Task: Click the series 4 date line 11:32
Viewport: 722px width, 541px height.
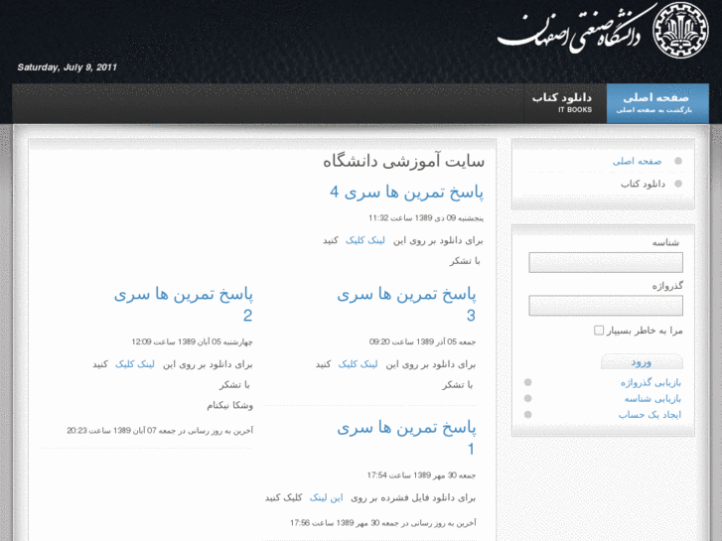Action: coord(426,217)
